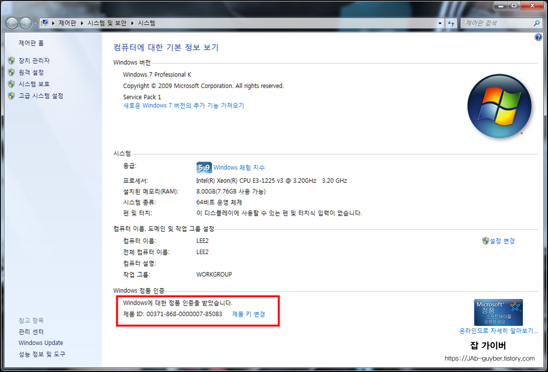The width and height of the screenshot is (548, 372).
Task: Go forward with the Forward arrow button
Action: [x=26, y=23]
